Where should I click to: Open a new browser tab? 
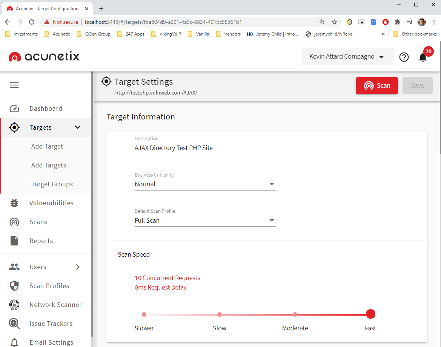pyautogui.click(x=101, y=9)
